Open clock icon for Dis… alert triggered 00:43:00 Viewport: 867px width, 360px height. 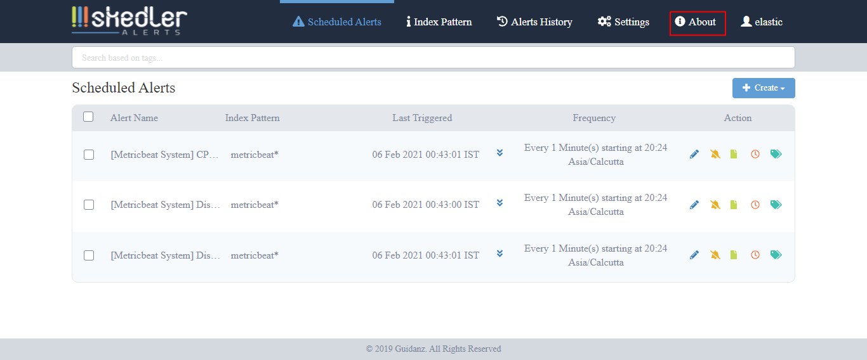point(755,205)
